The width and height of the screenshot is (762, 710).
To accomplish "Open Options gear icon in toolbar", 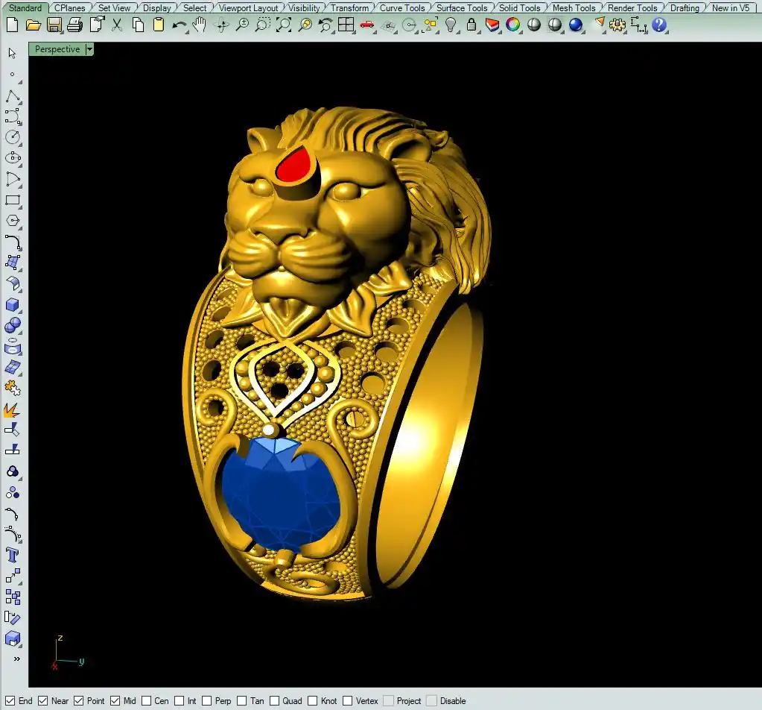I will pos(617,25).
